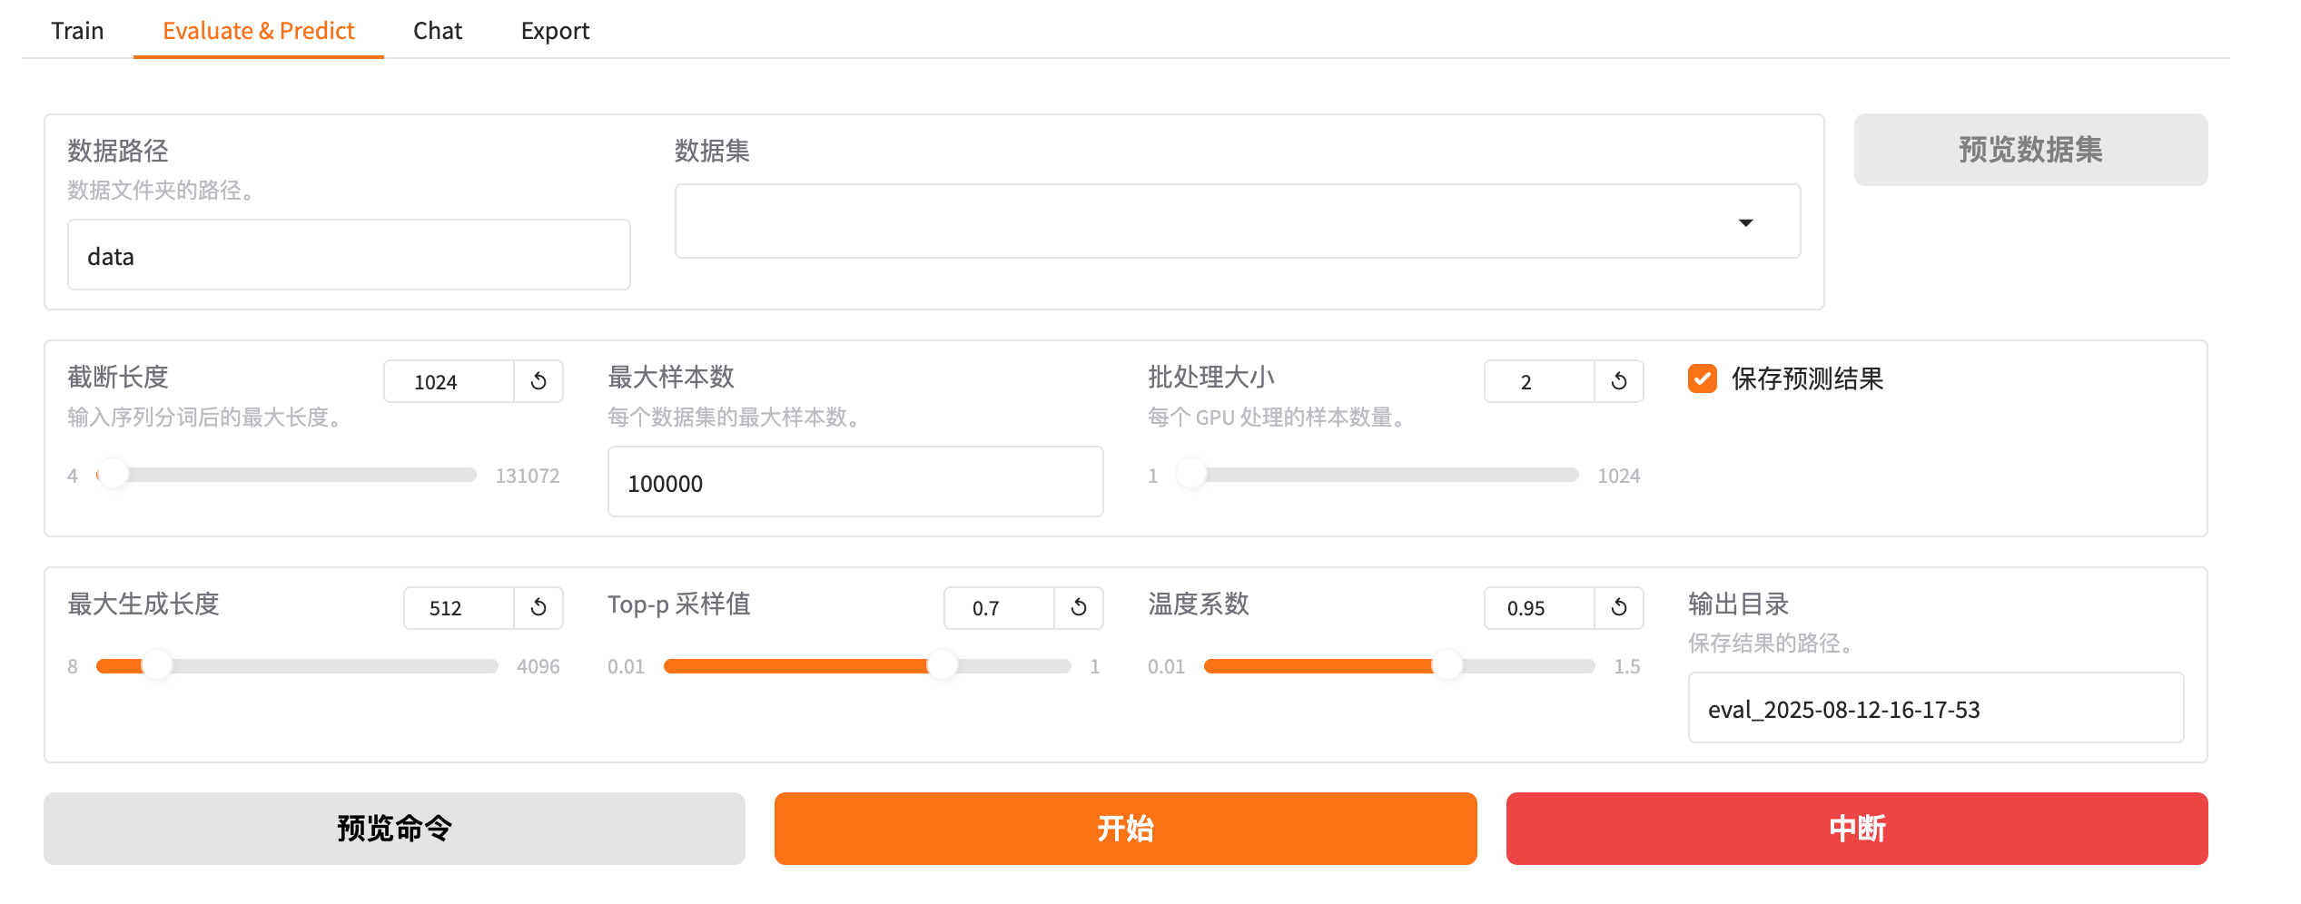Viewport: 2301px width, 904px height.
Task: Reset the 最大生成长度 value
Action: 538,607
